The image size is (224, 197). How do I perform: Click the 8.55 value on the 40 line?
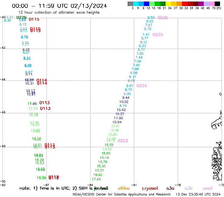click(151, 18)
